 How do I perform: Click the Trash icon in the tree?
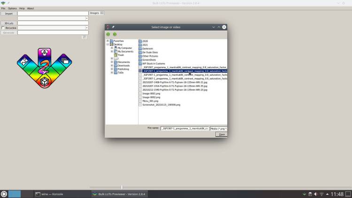[x=115, y=55]
